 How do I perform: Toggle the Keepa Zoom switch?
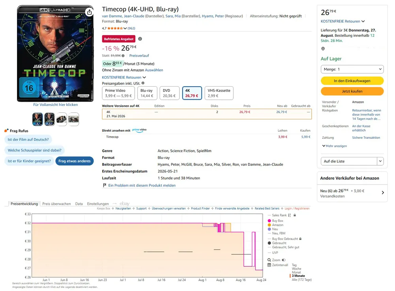point(284,260)
